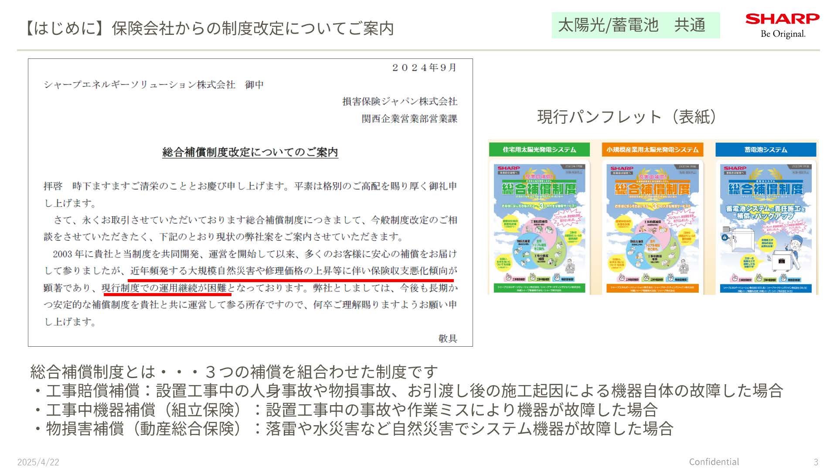Click the footer date 2025/4/22
This screenshot has height=471, width=837.
click(x=38, y=462)
